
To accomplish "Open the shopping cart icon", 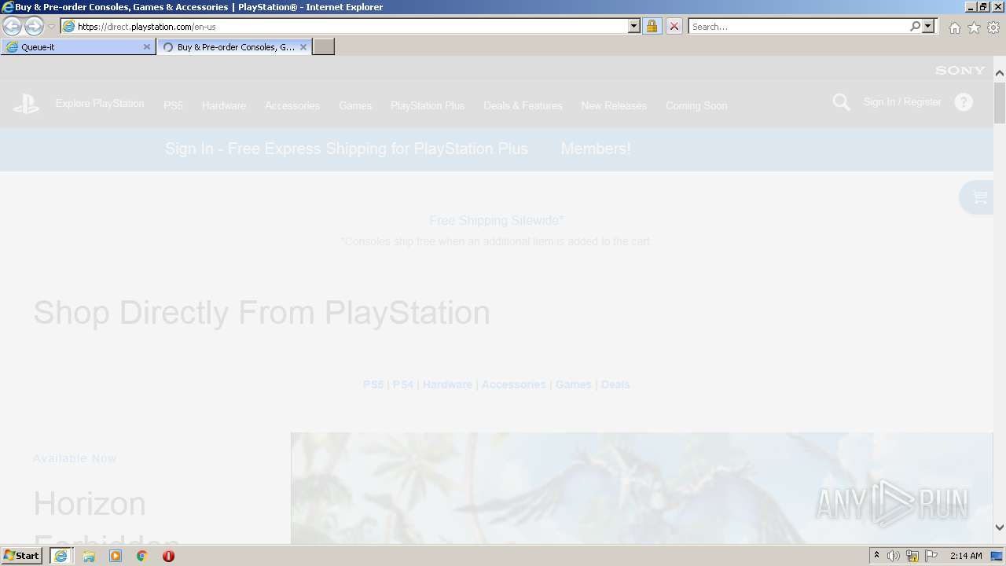I will (x=978, y=197).
